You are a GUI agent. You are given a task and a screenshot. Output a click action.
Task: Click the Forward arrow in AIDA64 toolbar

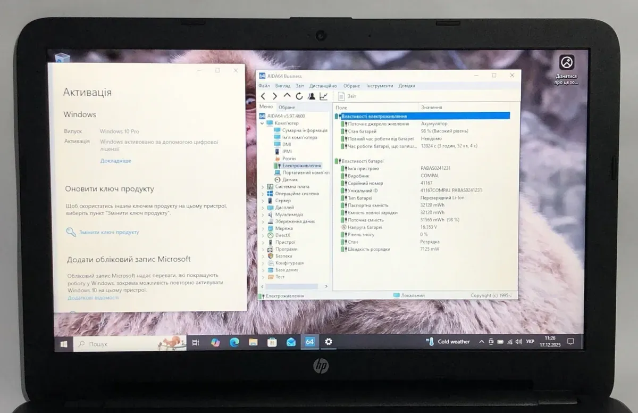click(x=275, y=96)
